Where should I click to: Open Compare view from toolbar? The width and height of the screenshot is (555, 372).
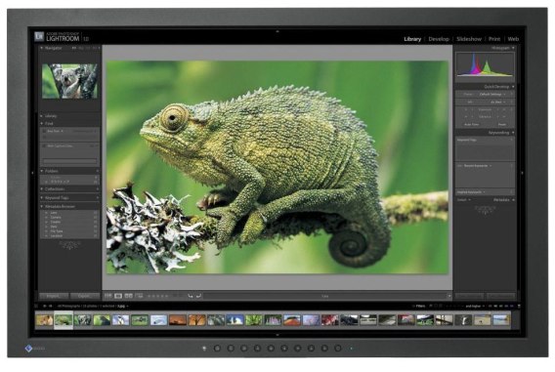tap(128, 296)
